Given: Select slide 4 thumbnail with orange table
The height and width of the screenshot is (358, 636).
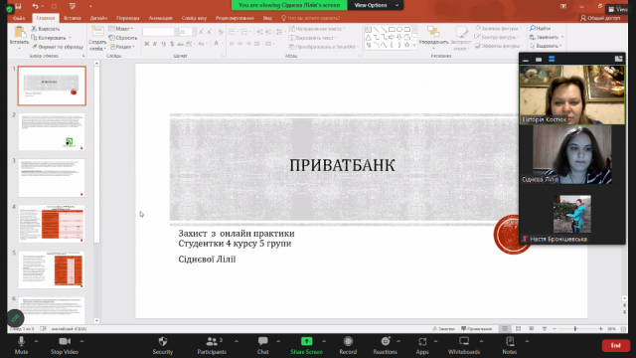Looking at the screenshot, I should click(x=52, y=224).
